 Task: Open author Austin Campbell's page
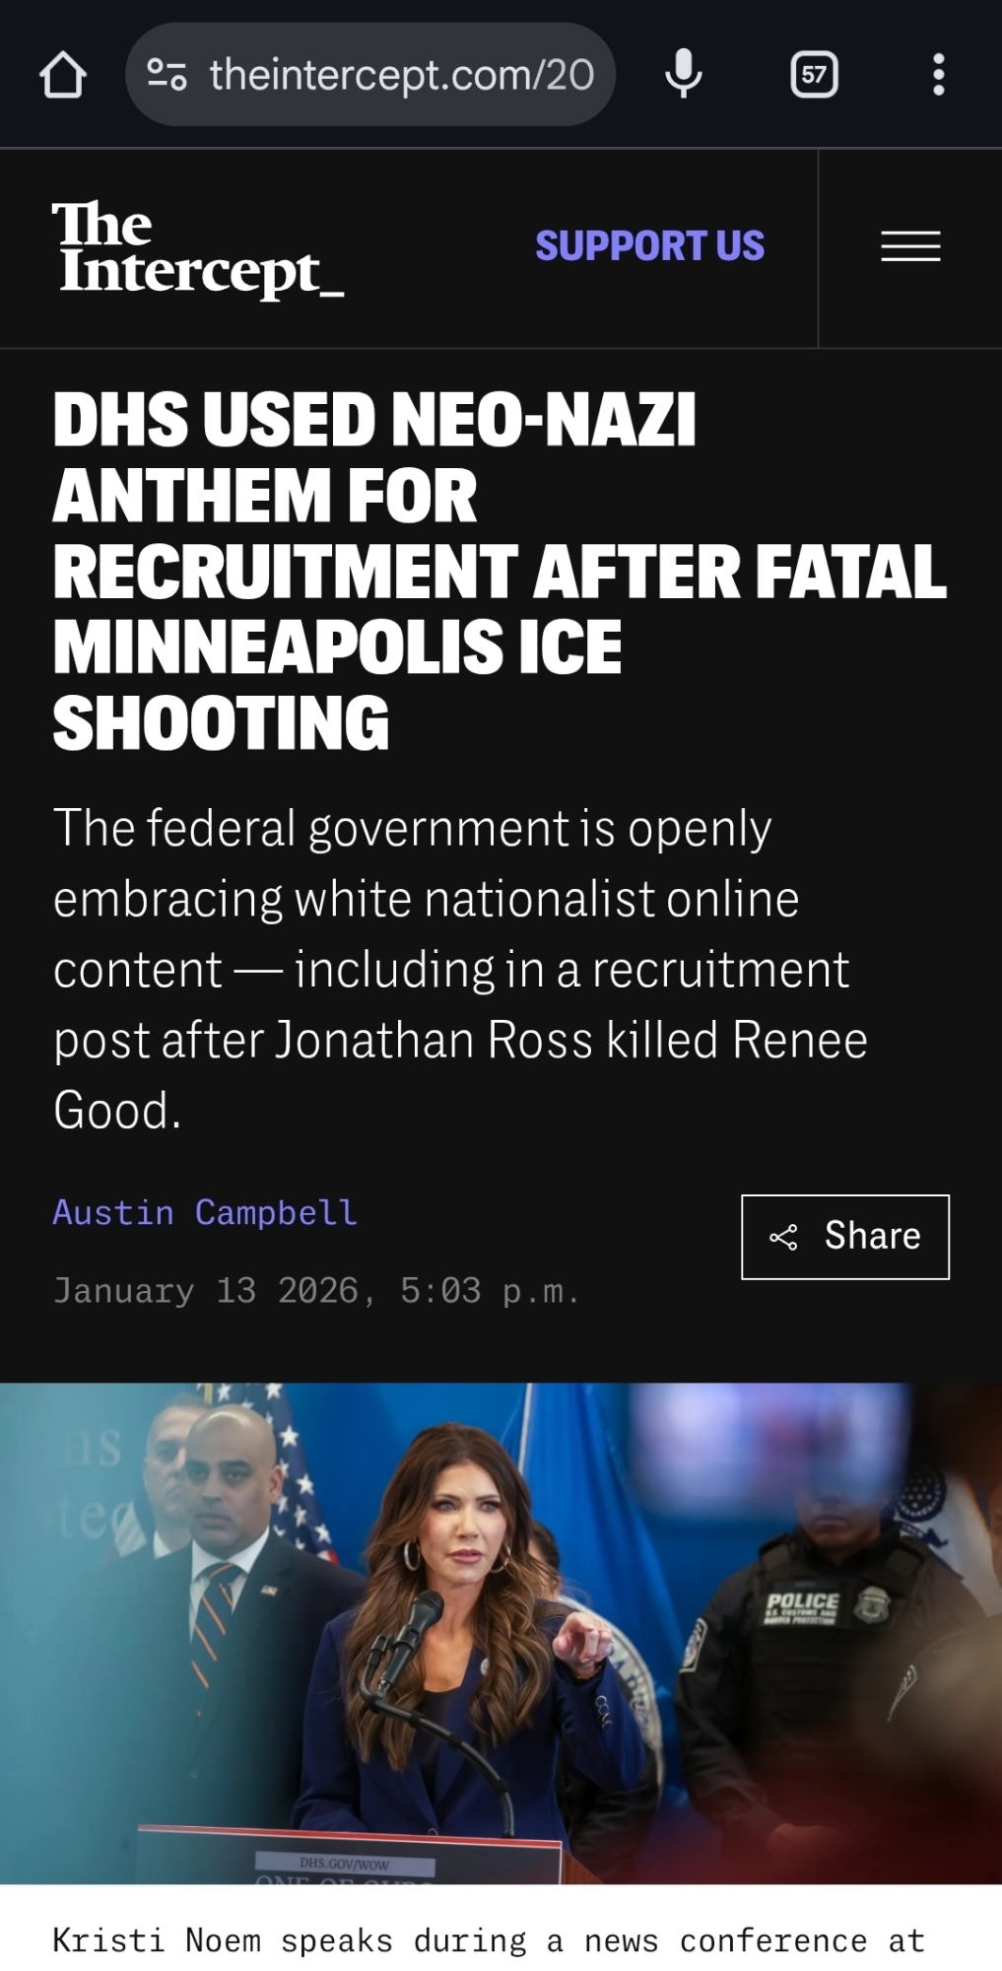coord(205,1212)
